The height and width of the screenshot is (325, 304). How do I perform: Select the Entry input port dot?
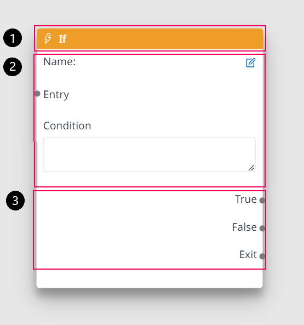[37, 94]
